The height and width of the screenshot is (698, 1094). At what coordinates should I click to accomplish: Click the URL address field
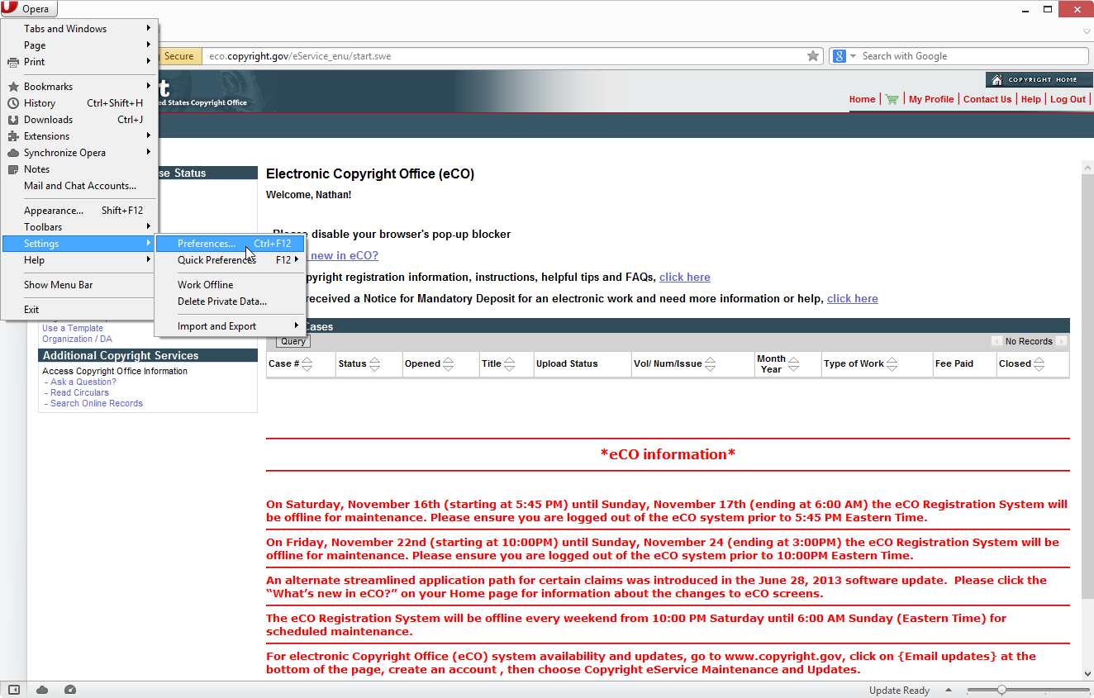[504, 56]
